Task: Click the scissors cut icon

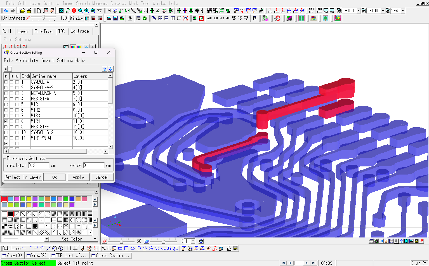Action: point(277,18)
